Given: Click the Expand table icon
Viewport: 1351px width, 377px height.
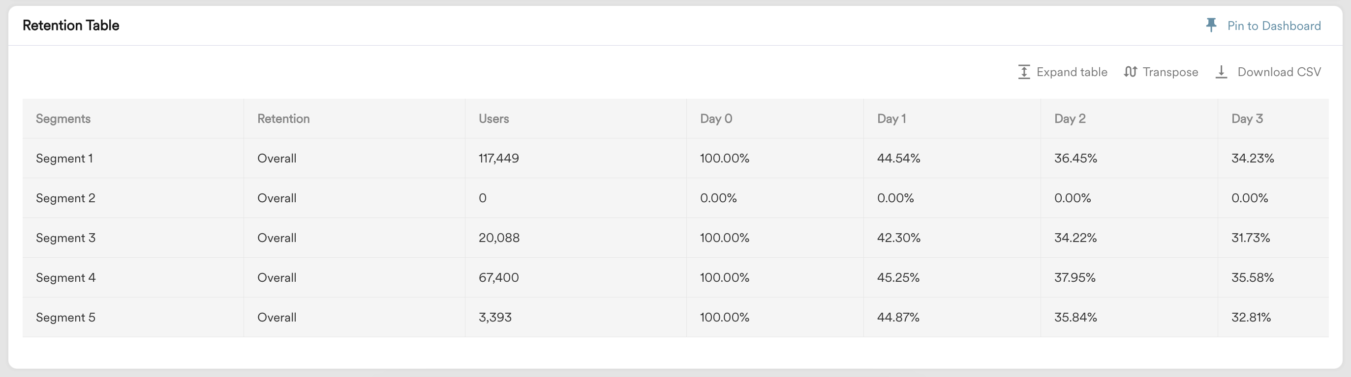Looking at the screenshot, I should (x=1024, y=72).
